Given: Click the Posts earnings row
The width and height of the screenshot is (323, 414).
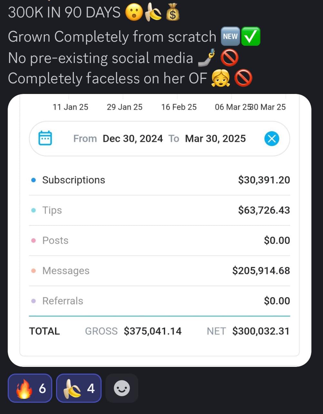Looking at the screenshot, I should (160, 241).
